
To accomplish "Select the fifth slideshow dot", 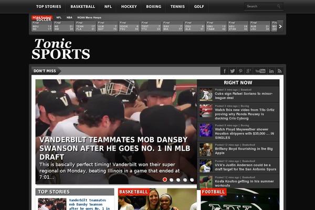I will tap(192, 180).
